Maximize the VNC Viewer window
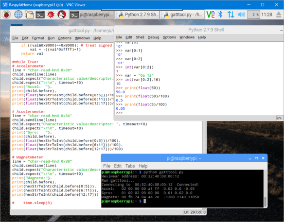 coord(263,5)
